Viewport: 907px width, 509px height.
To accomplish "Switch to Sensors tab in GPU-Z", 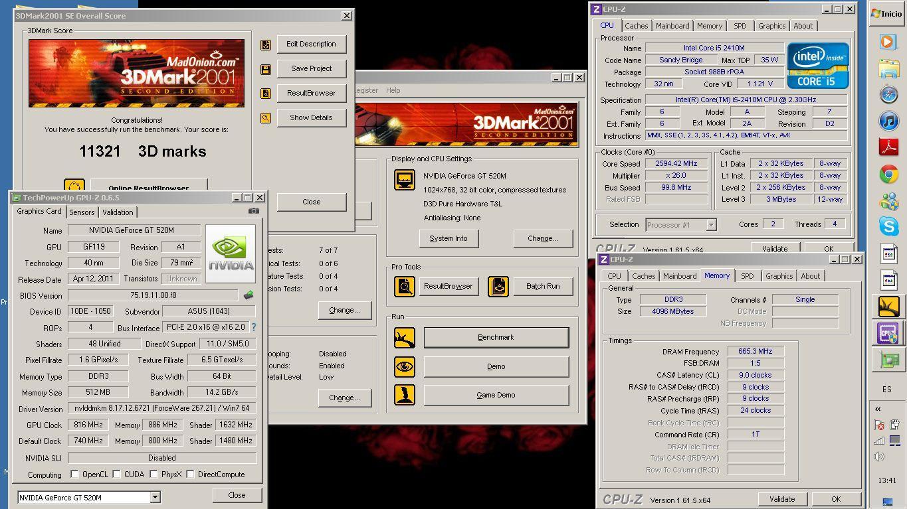I will (x=82, y=212).
